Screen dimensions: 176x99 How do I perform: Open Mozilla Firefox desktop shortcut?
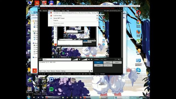(138, 33)
